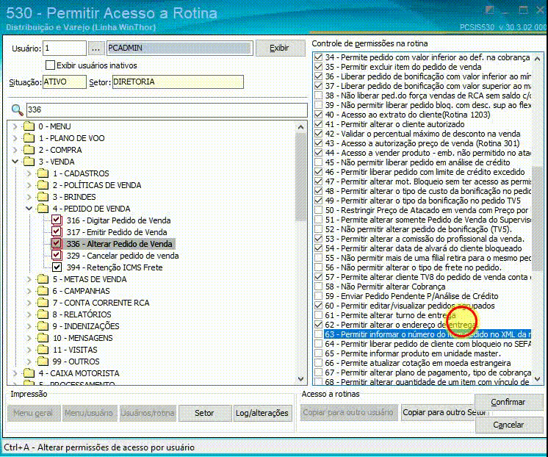Click the folder icon of 9 - INDENIZAÇÕES

coord(43,326)
